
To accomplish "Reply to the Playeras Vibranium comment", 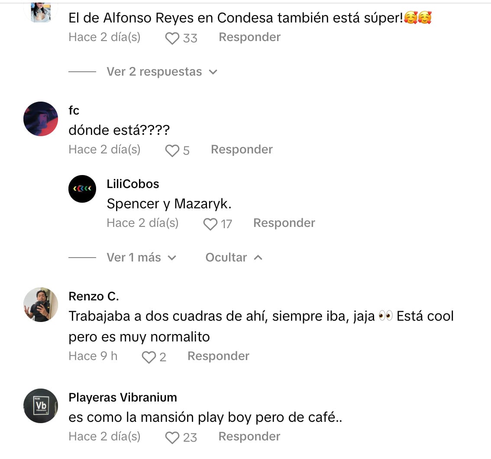I will [x=249, y=437].
